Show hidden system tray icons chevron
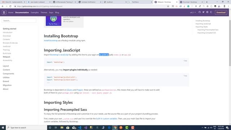231x130 pixels. coord(202,127)
